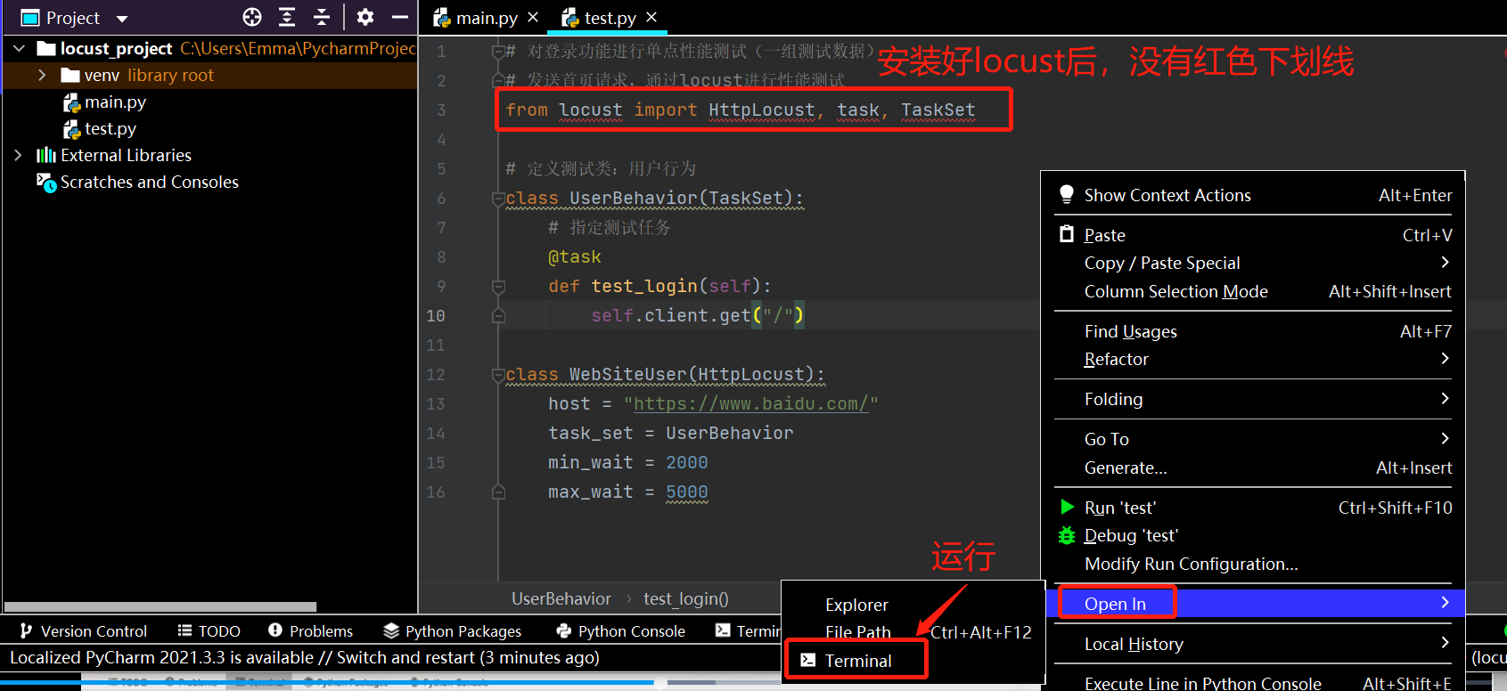Choose File Path in Open In submenu

[x=858, y=632]
